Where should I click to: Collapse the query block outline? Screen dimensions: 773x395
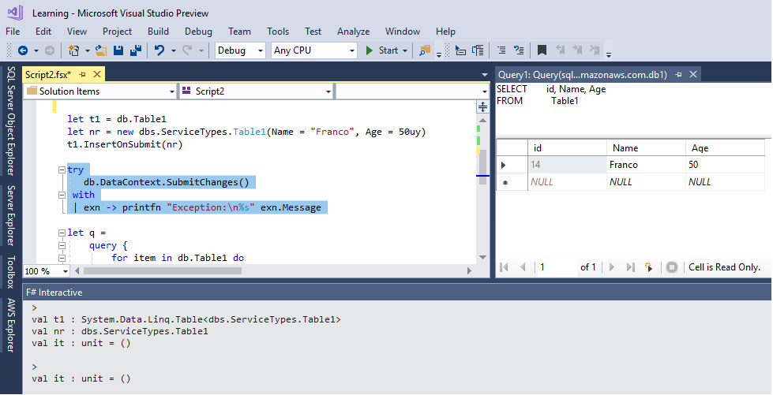coord(62,245)
